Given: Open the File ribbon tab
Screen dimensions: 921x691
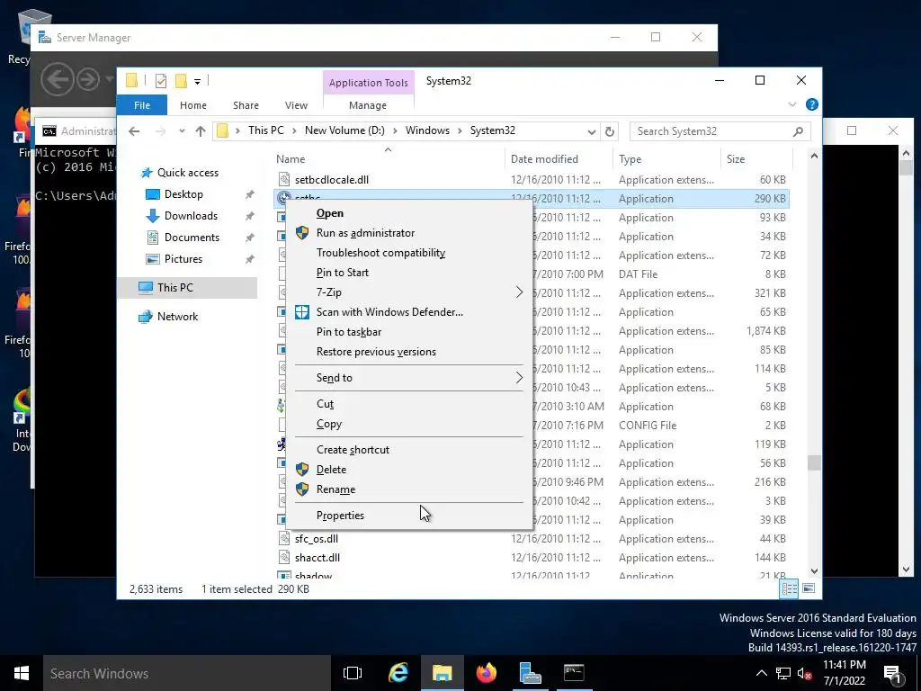Looking at the screenshot, I should [x=142, y=105].
